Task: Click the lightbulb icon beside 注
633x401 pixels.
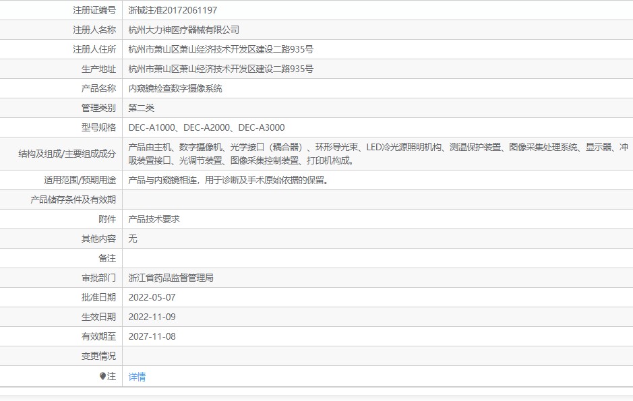Action: click(102, 377)
